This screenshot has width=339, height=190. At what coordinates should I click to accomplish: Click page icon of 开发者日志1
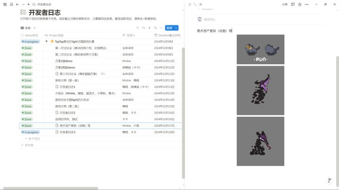coord(57,87)
